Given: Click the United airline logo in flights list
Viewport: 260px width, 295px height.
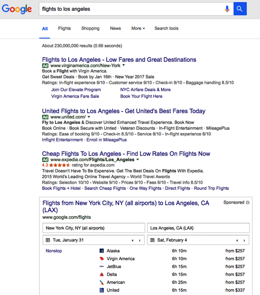Looking at the screenshot, I should click(102, 290).
